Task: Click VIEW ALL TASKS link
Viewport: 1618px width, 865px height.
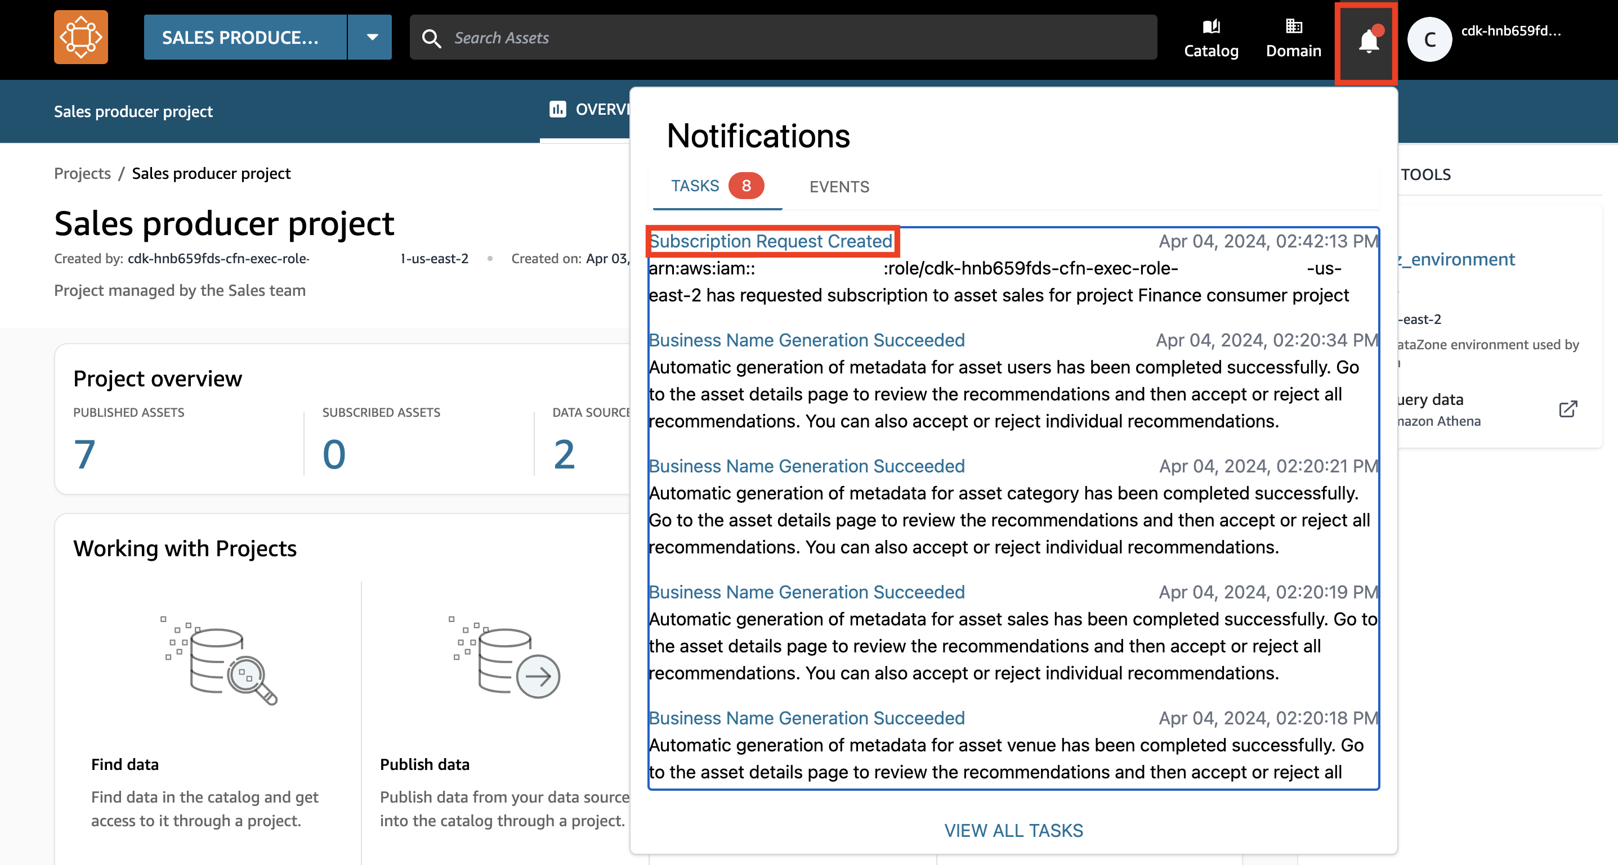Action: point(1013,831)
